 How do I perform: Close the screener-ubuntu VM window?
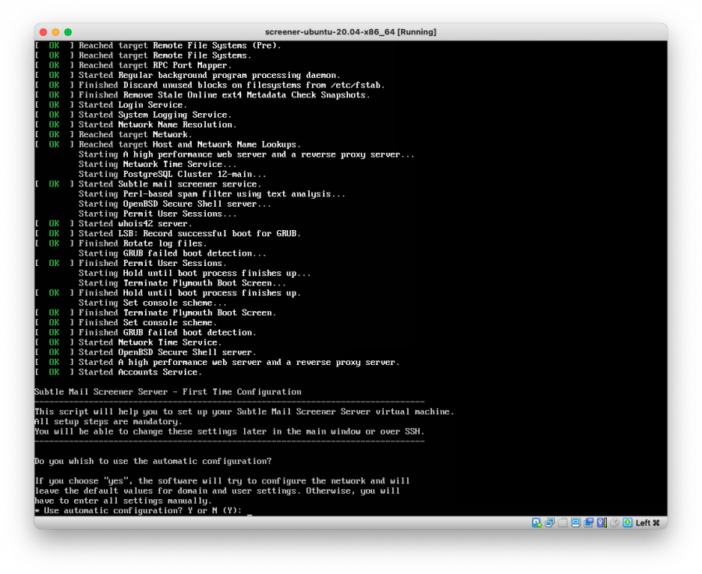pyautogui.click(x=43, y=32)
